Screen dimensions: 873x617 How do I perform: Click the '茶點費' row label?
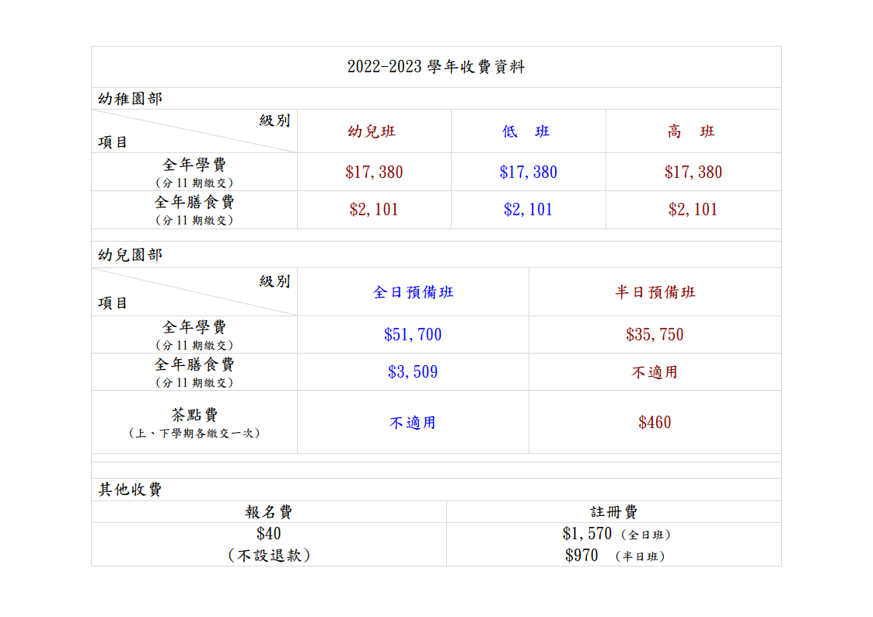tap(194, 415)
